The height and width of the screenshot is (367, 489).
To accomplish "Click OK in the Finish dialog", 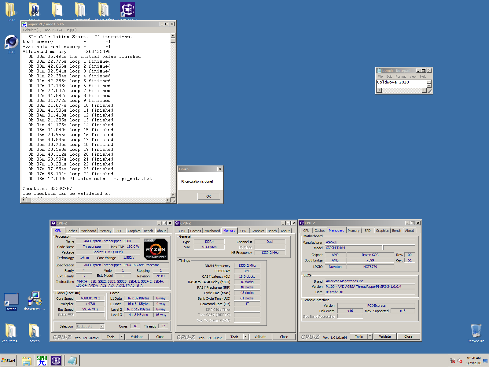I will tap(209, 196).
